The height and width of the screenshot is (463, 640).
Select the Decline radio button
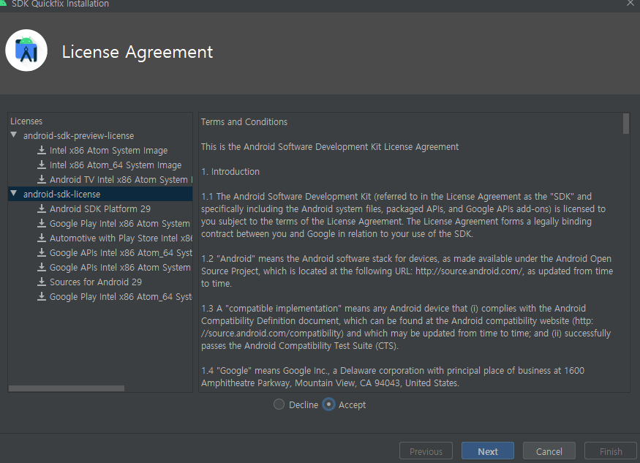click(x=279, y=404)
